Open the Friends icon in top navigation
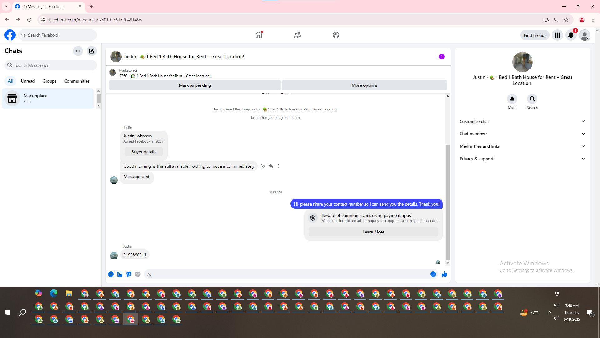600x338 pixels. (297, 35)
